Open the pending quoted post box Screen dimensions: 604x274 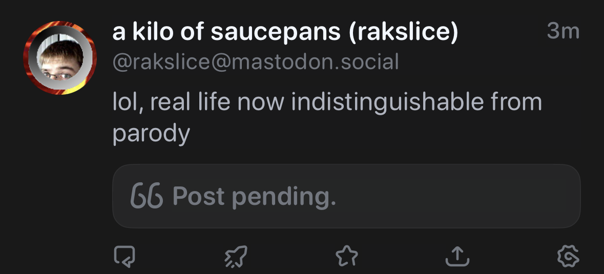tap(346, 196)
